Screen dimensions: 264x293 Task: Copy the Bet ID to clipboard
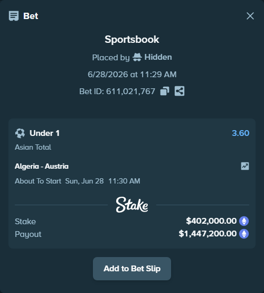165,91
